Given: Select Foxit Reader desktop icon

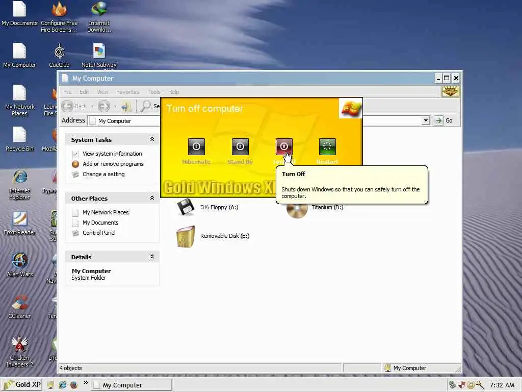Looking at the screenshot, I should (x=19, y=224).
